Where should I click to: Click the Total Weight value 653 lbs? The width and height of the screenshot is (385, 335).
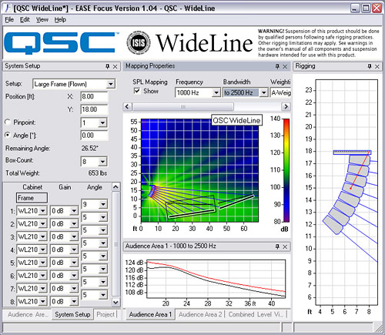pyautogui.click(x=98, y=173)
